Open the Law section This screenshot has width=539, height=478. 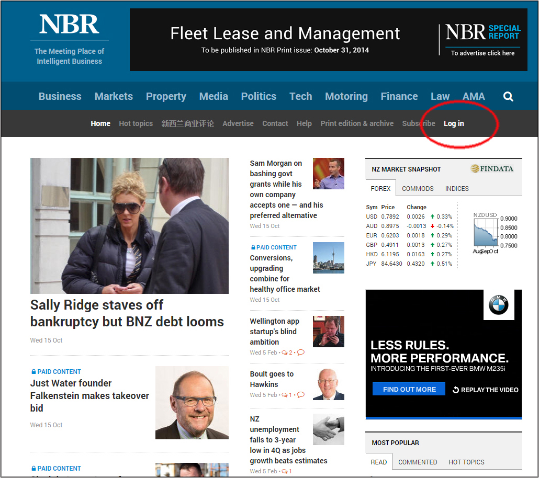pyautogui.click(x=440, y=97)
